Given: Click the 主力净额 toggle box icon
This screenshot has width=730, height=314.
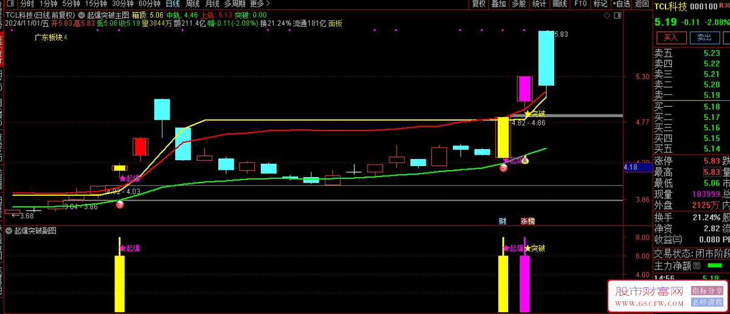Looking at the screenshot, I should 697,265.
